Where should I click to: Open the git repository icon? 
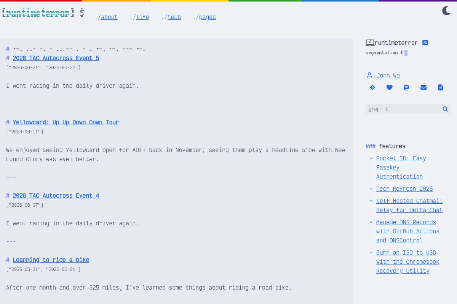372,87
